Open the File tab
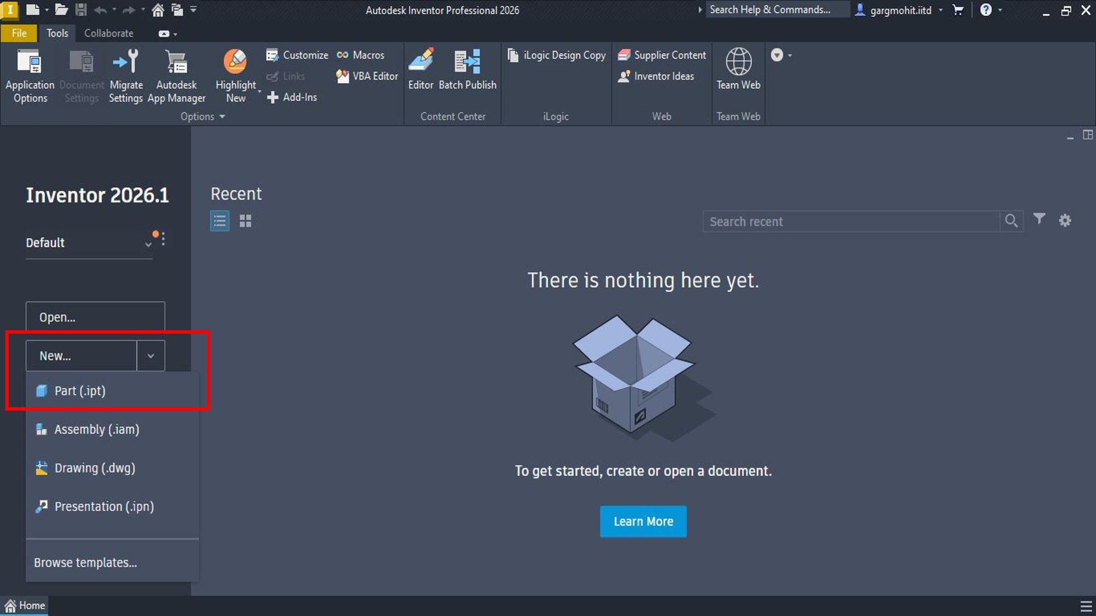 coord(19,33)
